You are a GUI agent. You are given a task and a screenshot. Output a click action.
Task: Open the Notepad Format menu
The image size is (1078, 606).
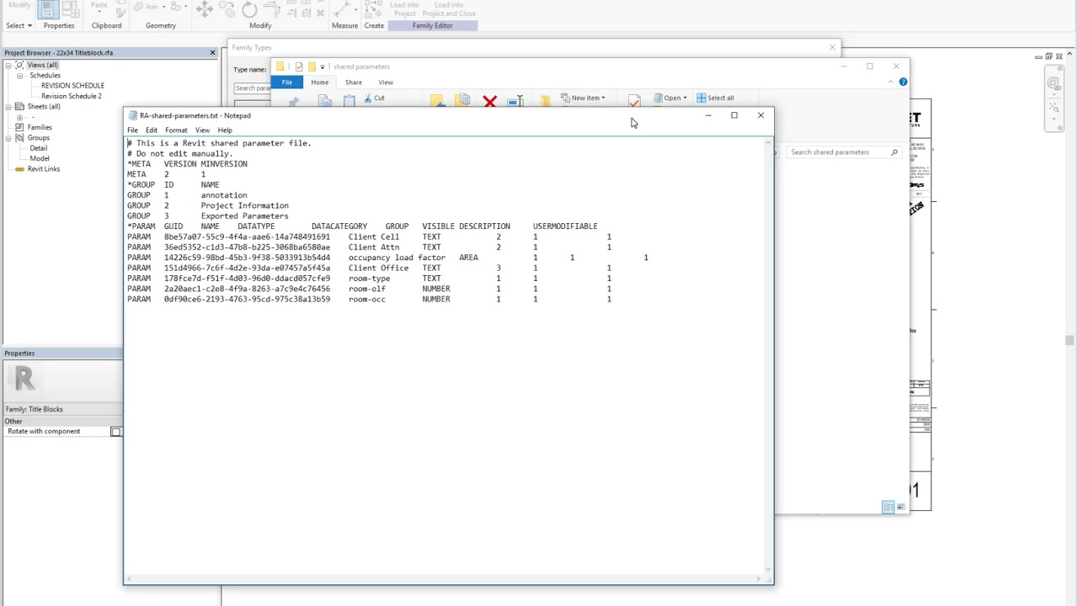click(x=176, y=130)
